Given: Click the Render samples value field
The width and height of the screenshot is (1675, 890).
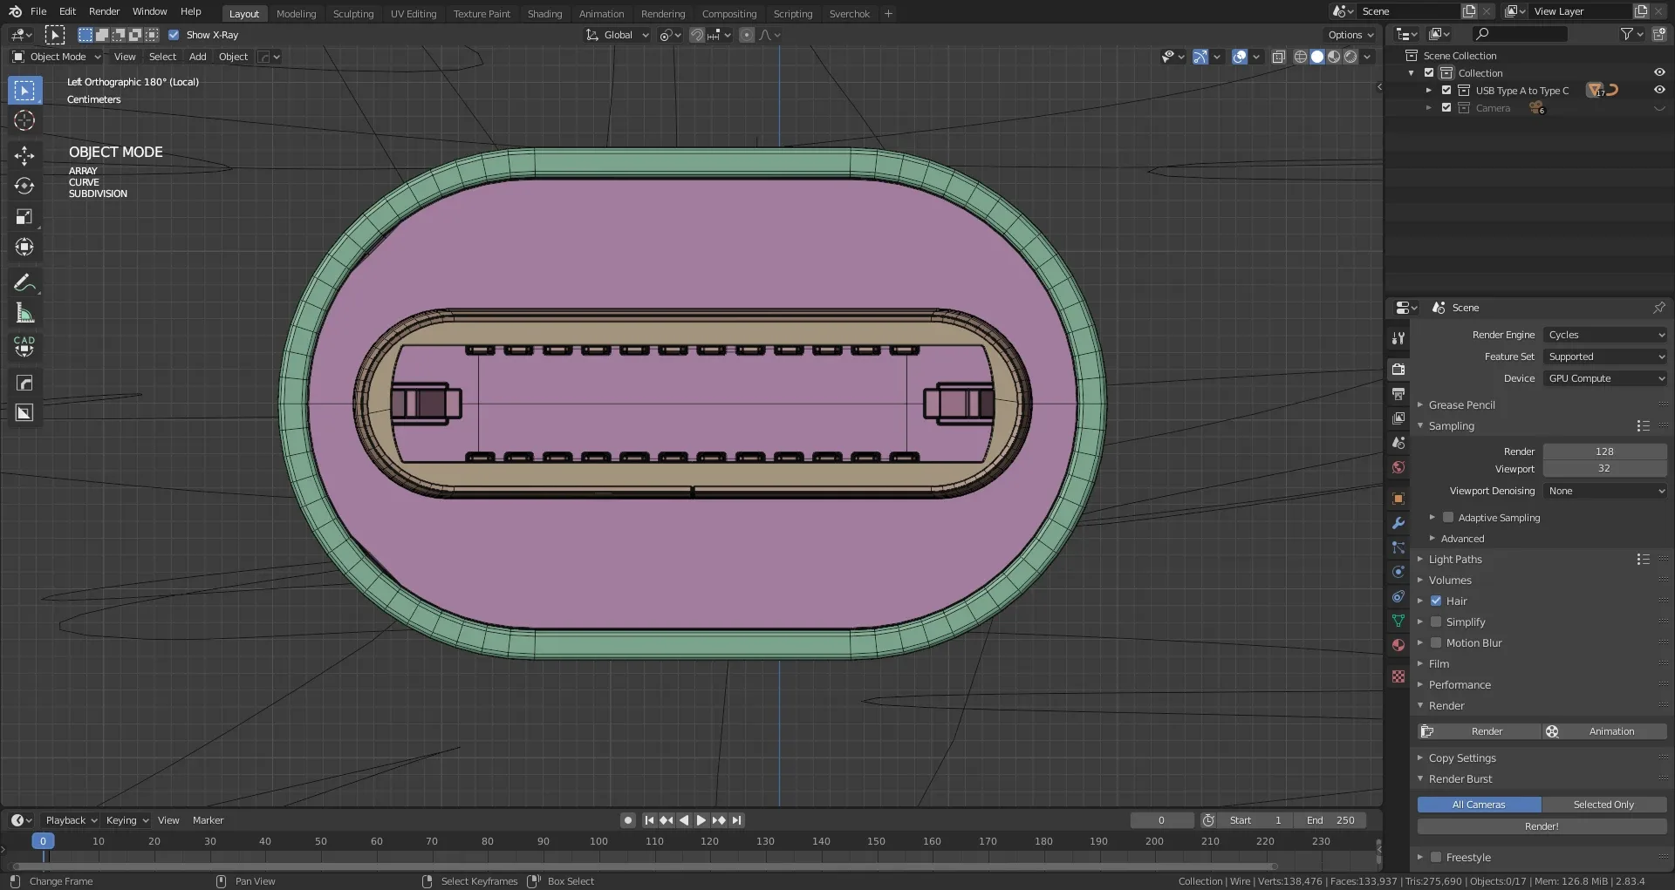Looking at the screenshot, I should (1603, 452).
